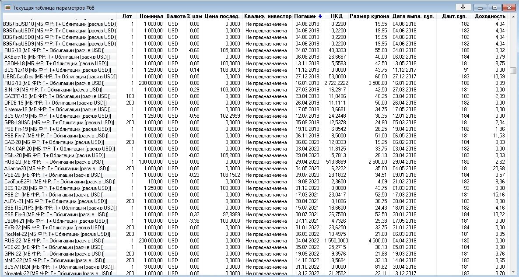This screenshot has width=519, height=277.
Task: Click the Размер купона column header
Action: pyautogui.click(x=369, y=16)
